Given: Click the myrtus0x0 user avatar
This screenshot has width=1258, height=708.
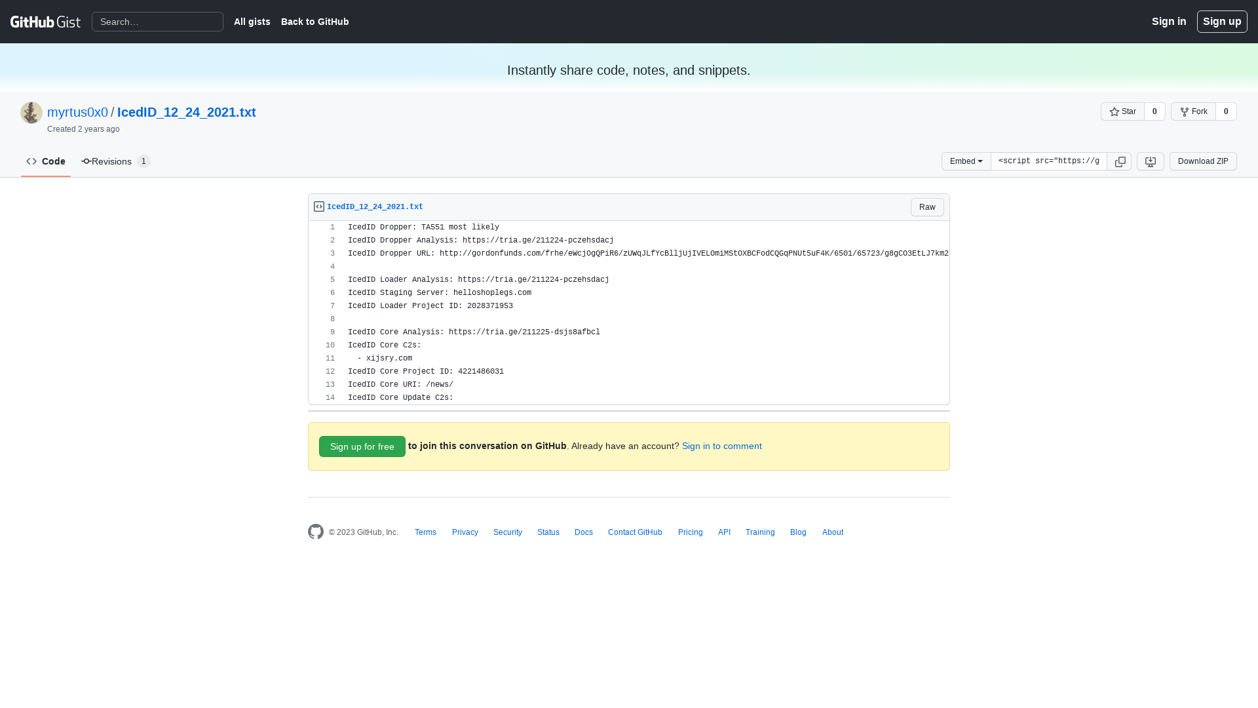Looking at the screenshot, I should [x=31, y=113].
